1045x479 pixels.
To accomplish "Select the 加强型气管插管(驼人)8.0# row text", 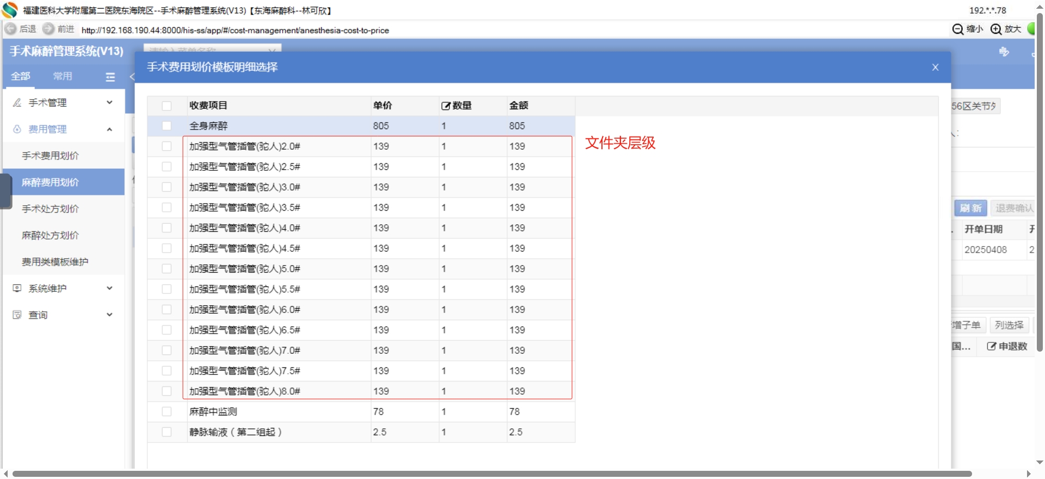I will 245,391.
